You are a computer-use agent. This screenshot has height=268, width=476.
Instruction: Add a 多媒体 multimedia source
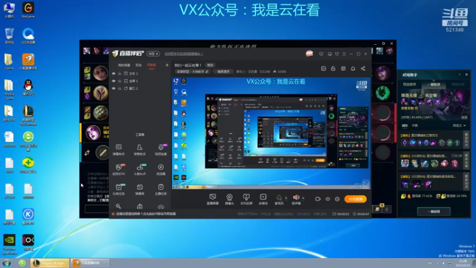pos(263,200)
